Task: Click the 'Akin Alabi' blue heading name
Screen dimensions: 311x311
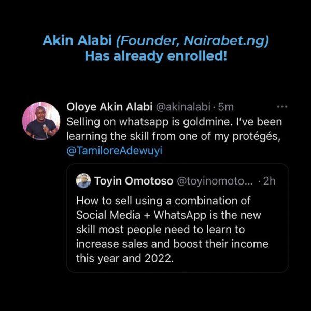Action: [77, 40]
